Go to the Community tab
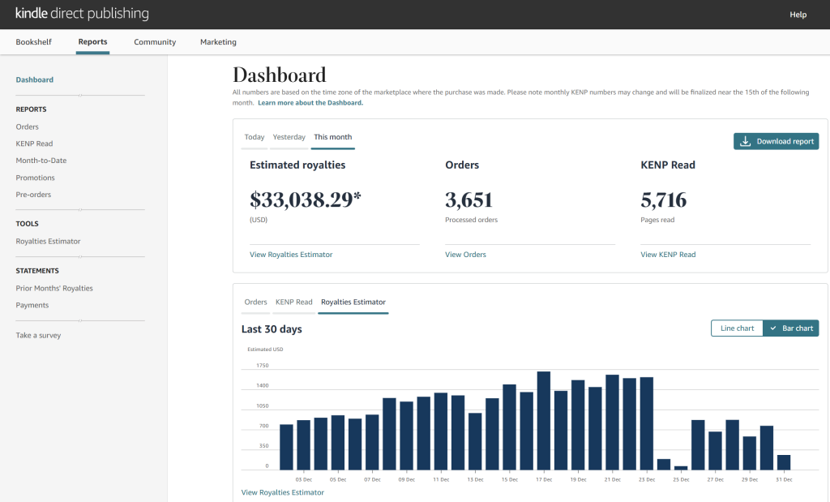Screen dimensions: 830x502 pyautogui.click(x=155, y=42)
